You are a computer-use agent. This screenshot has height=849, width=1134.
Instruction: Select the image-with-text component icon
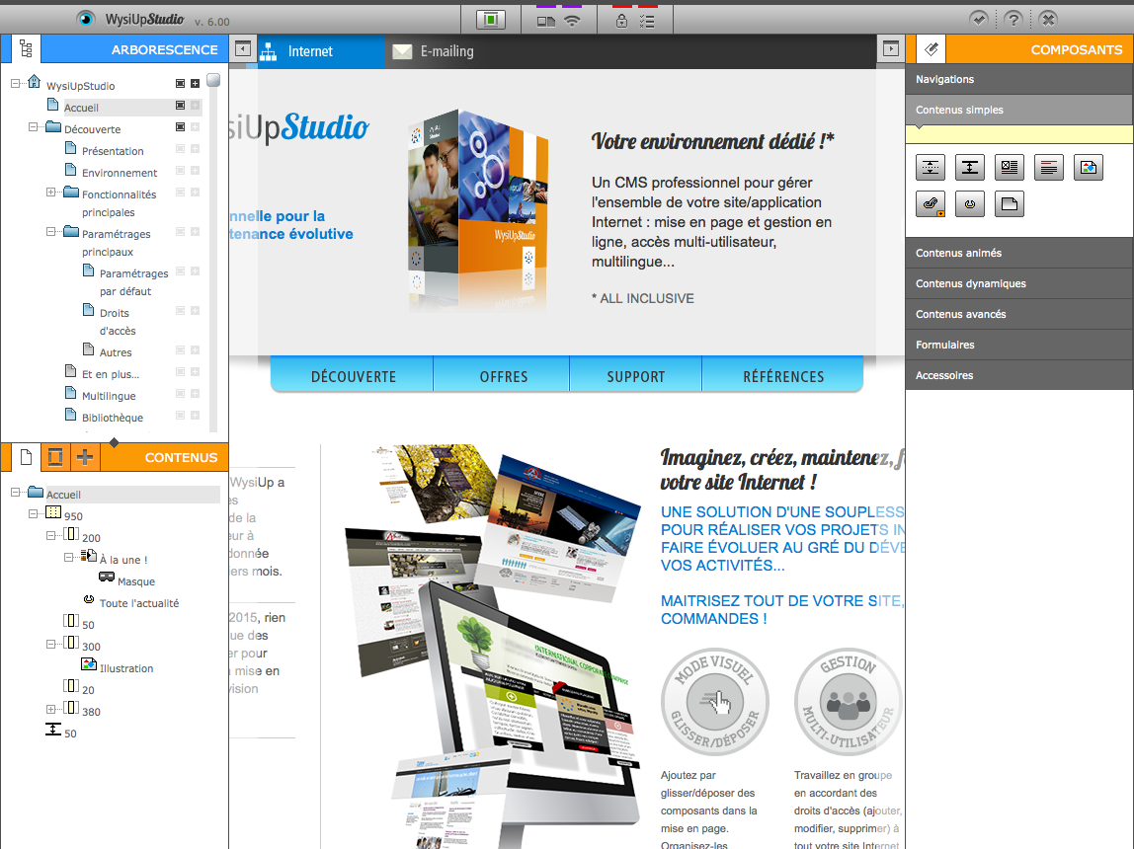[x=1009, y=168]
